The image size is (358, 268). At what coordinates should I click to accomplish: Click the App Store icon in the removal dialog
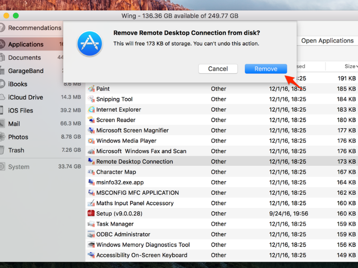[90, 43]
